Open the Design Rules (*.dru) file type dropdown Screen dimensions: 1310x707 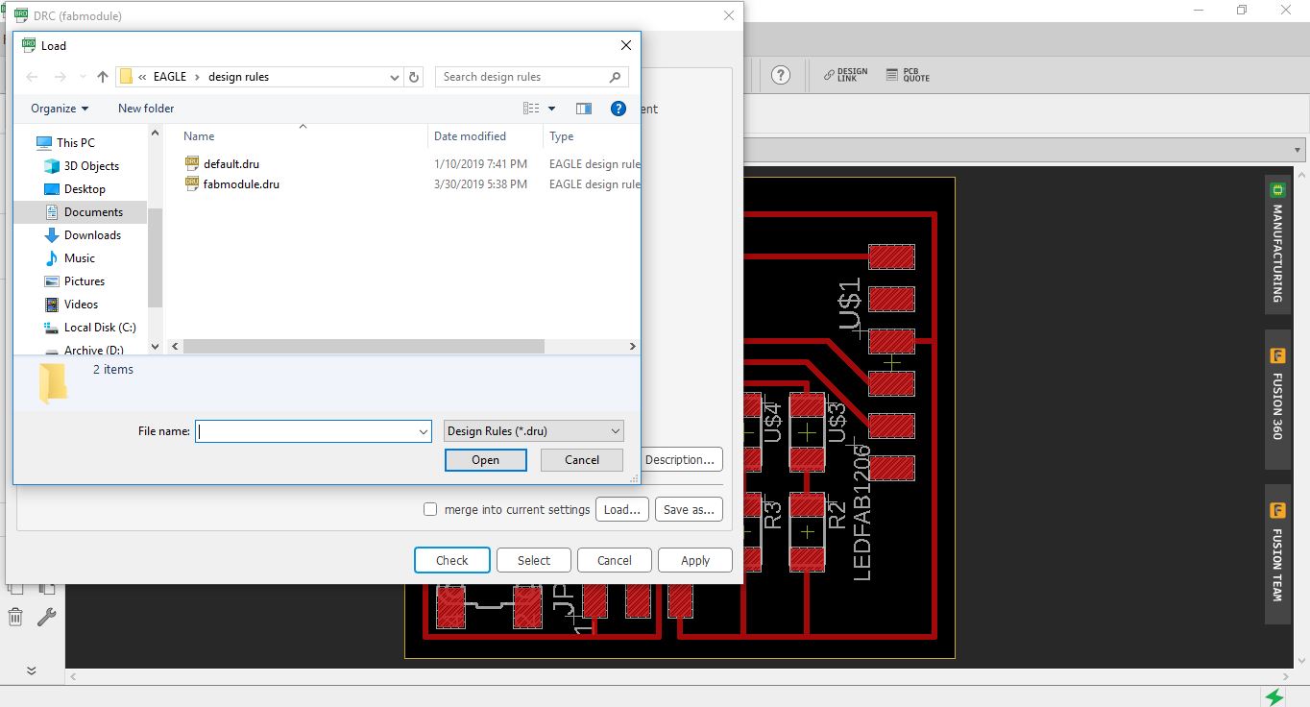(534, 431)
